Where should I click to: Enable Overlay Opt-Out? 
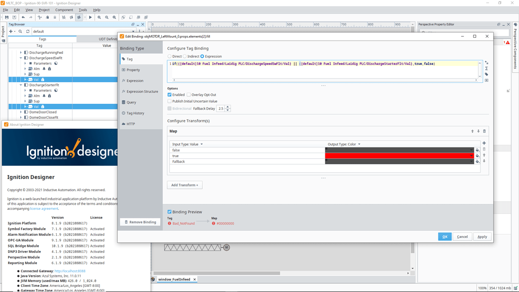pyautogui.click(x=189, y=94)
